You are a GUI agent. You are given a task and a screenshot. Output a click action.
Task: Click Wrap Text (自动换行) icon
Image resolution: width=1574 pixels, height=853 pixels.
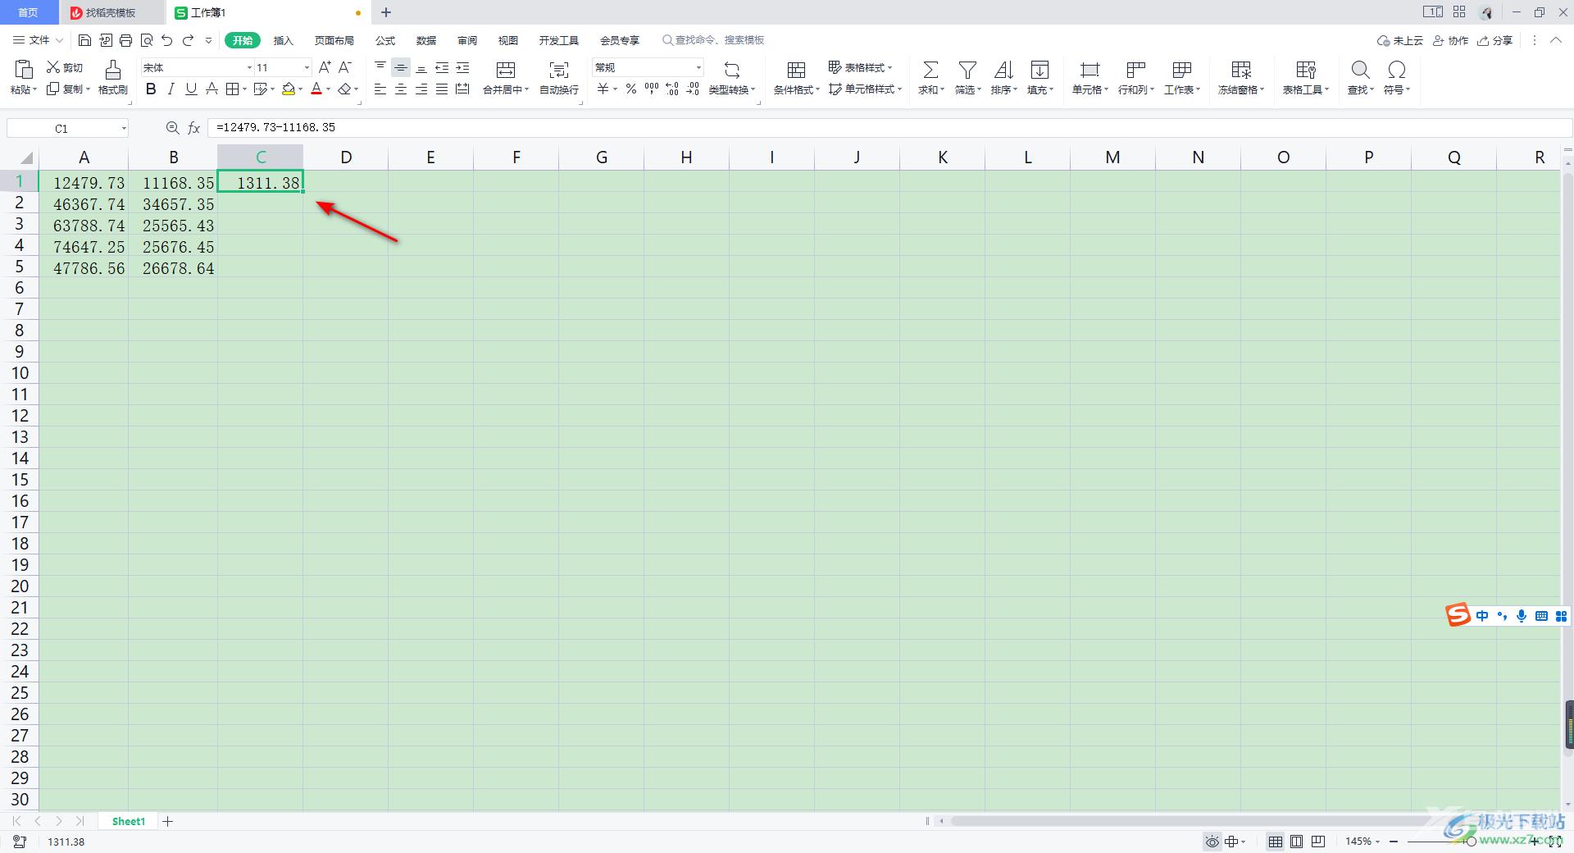[559, 70]
